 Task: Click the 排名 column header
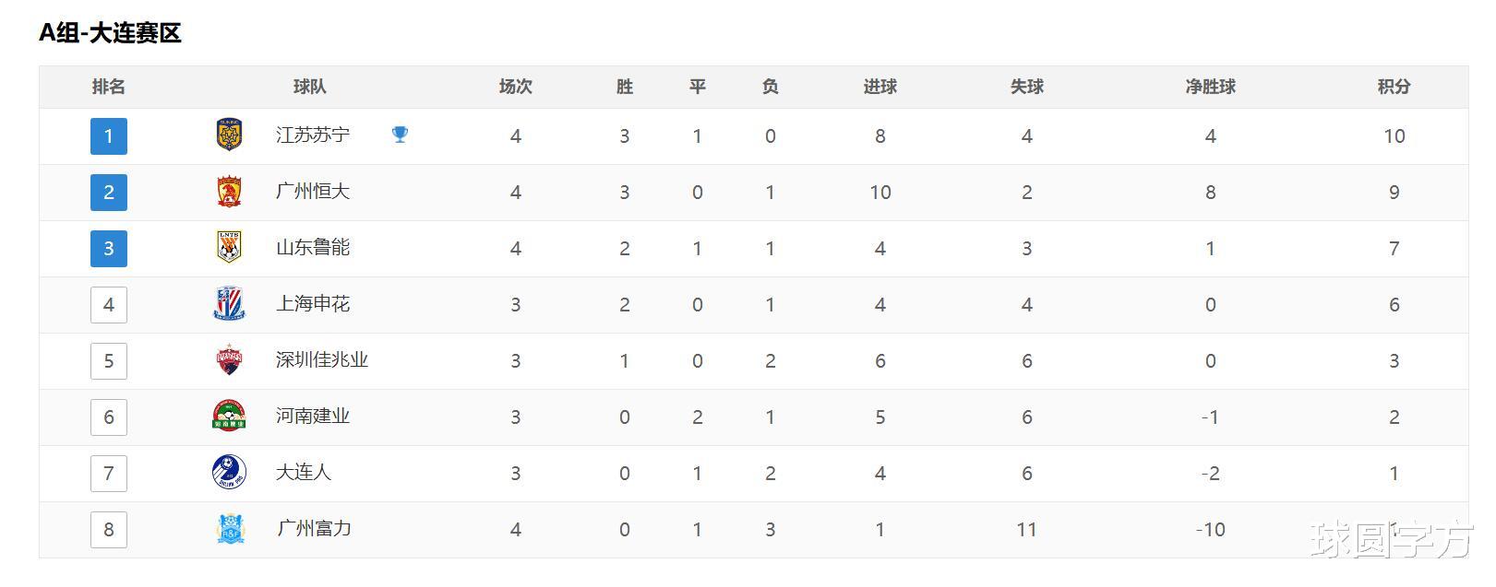(x=109, y=87)
